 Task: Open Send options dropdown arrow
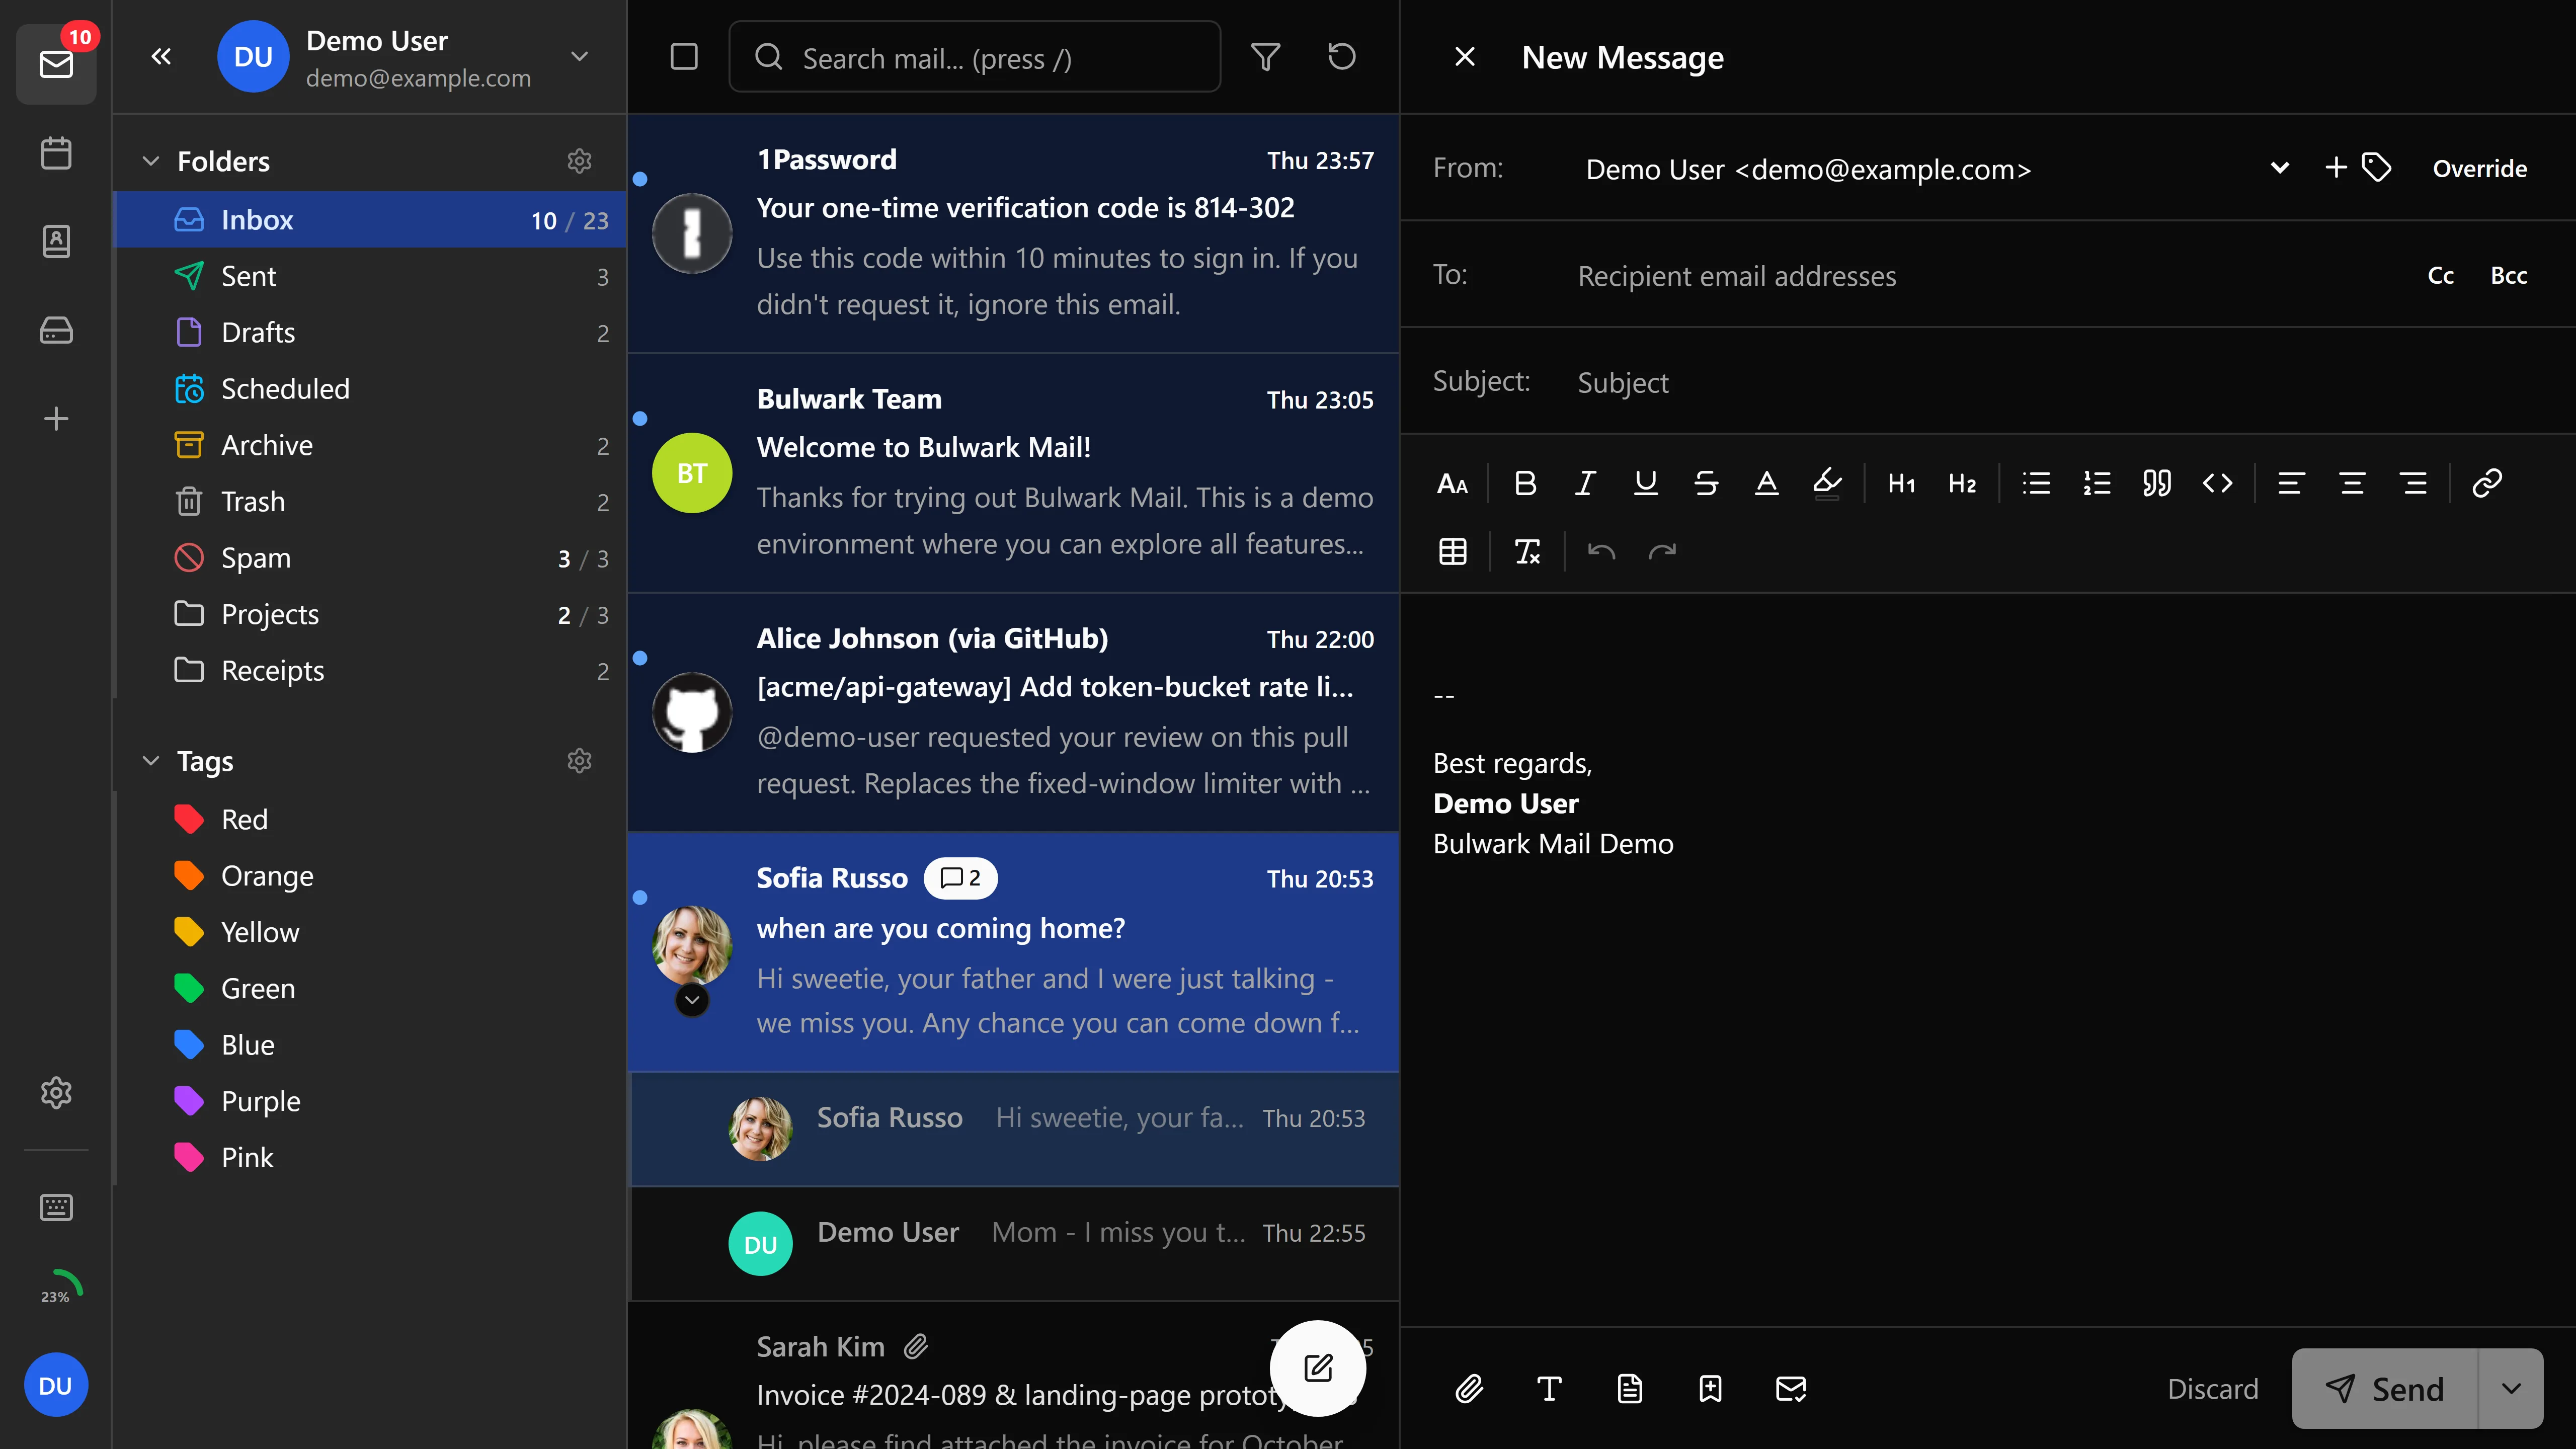[x=2511, y=1389]
